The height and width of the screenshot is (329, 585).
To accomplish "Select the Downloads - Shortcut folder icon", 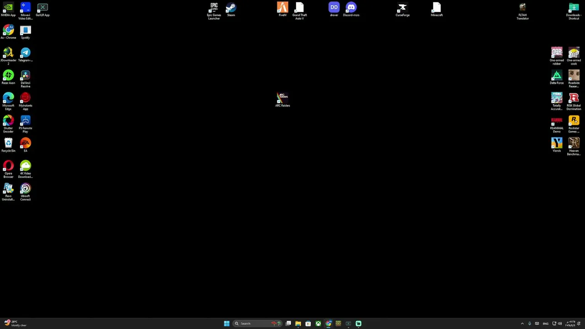I will point(574,11).
